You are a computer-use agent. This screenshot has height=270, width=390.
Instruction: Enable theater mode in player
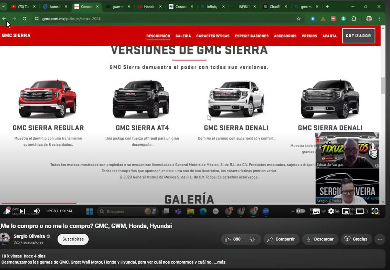click(x=360, y=211)
